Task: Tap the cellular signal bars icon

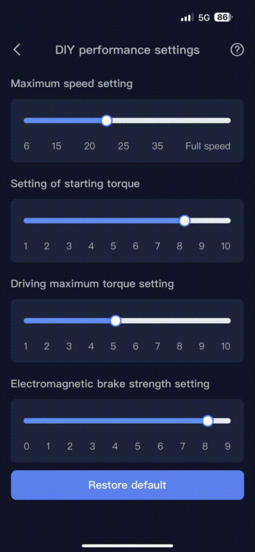Action: (x=187, y=17)
